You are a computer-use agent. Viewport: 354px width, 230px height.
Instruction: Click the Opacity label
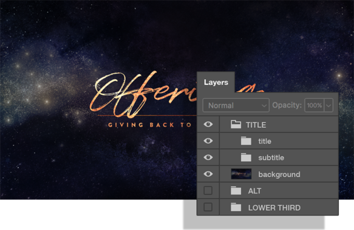(287, 105)
